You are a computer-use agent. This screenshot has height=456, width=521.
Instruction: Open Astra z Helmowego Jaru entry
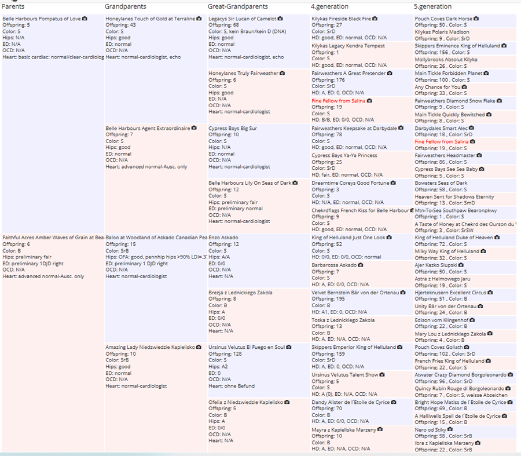442,279
